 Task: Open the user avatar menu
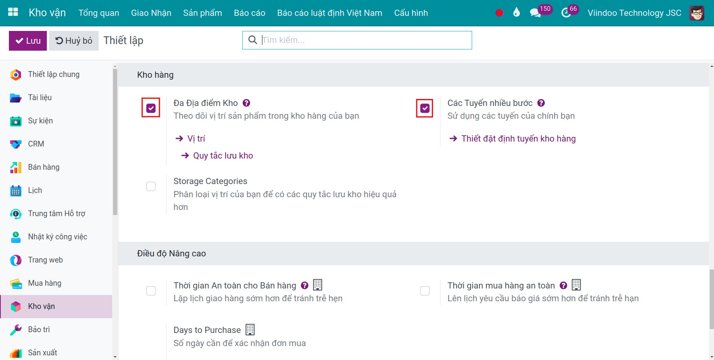697,13
